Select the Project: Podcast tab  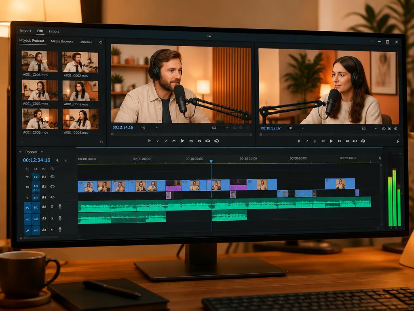point(32,41)
